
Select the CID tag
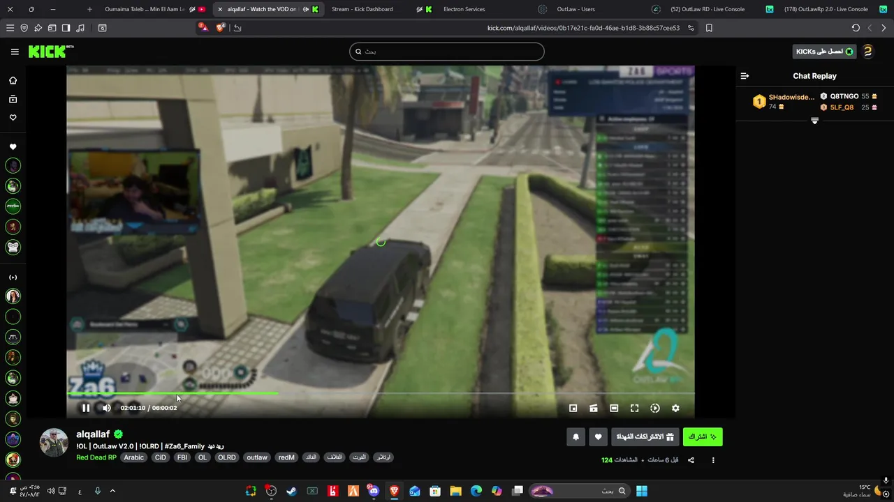(x=160, y=457)
